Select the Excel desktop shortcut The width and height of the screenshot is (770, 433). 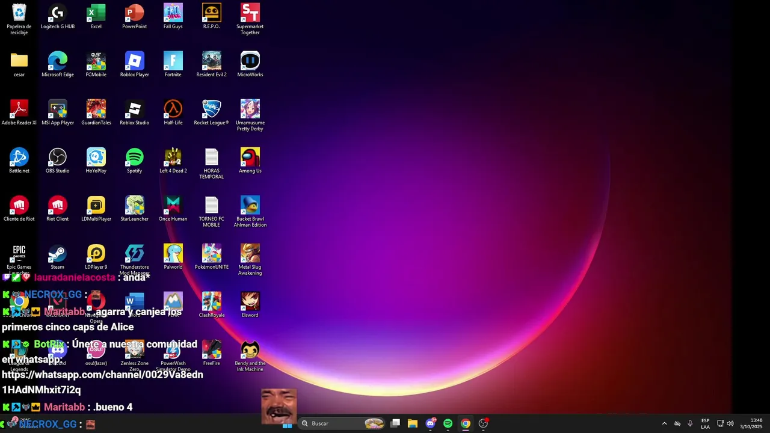[x=96, y=17]
